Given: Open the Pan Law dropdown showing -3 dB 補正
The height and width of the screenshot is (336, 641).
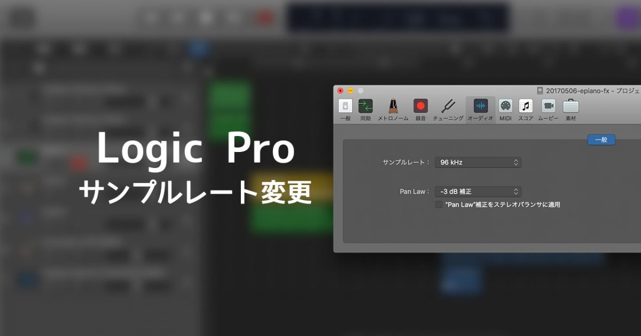Looking at the screenshot, I should click(478, 191).
